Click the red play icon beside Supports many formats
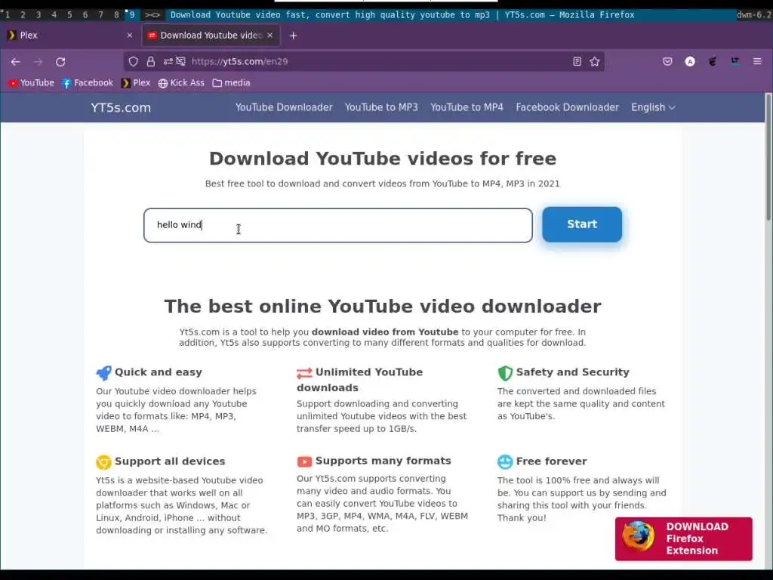Image resolution: width=773 pixels, height=580 pixels. pyautogui.click(x=304, y=461)
